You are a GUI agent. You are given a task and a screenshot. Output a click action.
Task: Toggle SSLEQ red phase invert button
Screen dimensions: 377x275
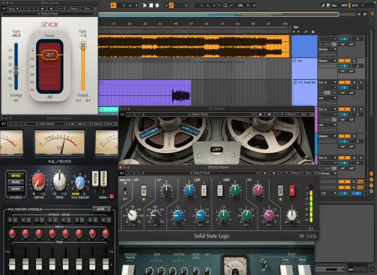click(x=292, y=191)
